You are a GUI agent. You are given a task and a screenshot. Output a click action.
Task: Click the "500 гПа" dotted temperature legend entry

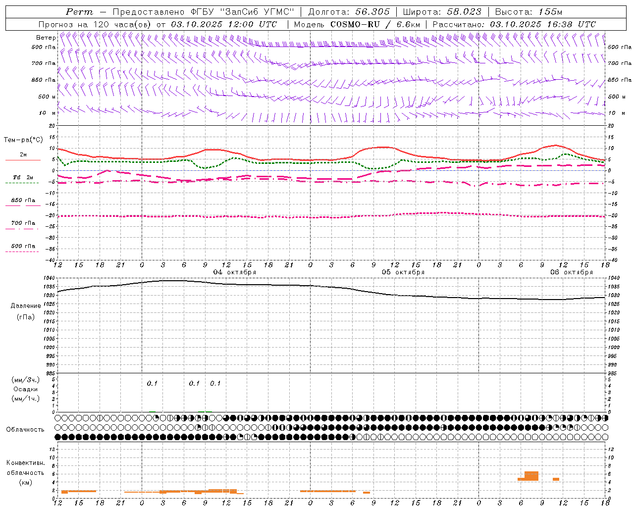(23, 246)
